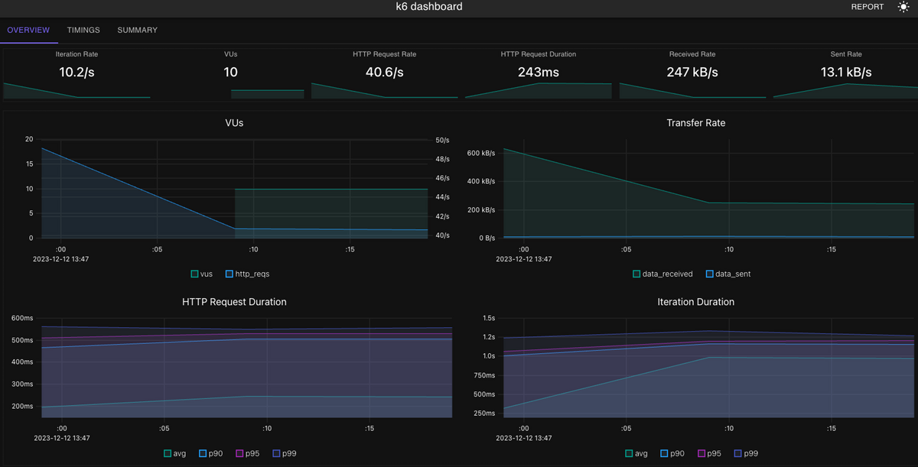Toggle the http_reqs series in VUs legend

248,274
